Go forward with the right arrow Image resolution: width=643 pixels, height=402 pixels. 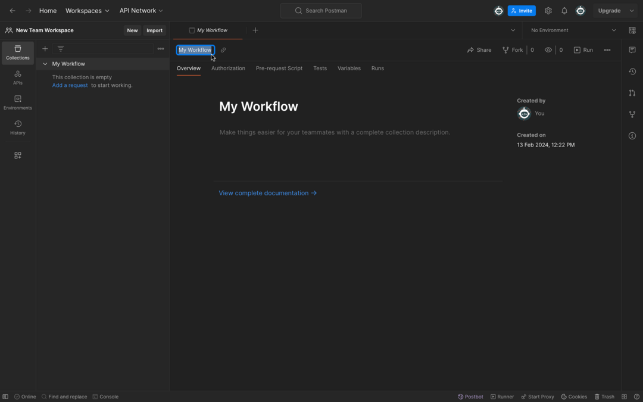[x=29, y=11]
